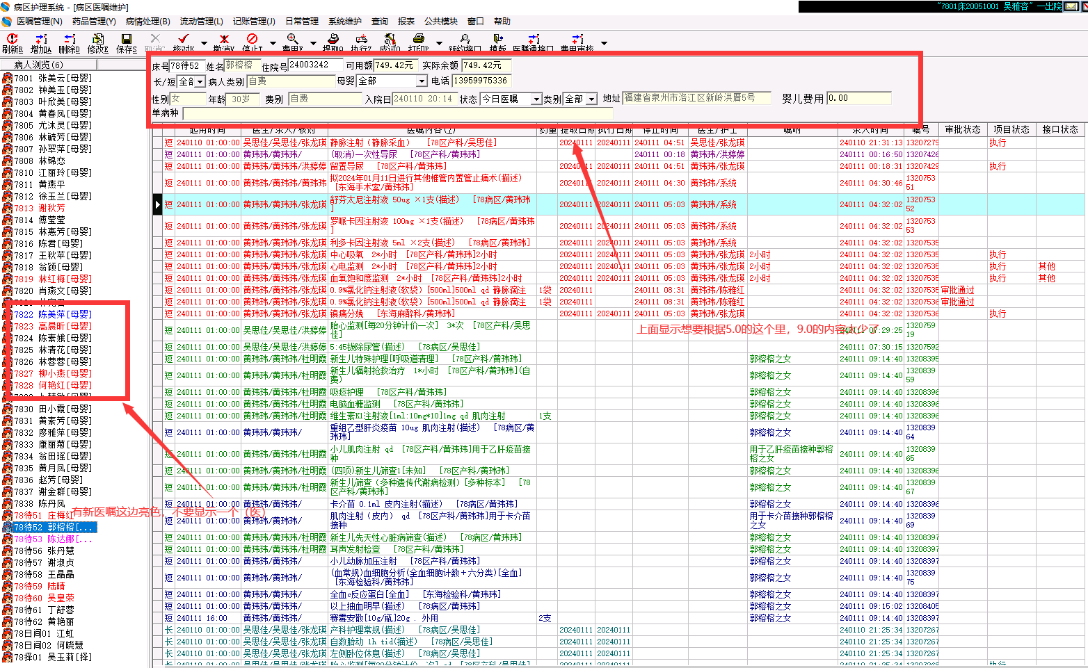Click the 执行 (execute) toolbar icon

point(361,39)
